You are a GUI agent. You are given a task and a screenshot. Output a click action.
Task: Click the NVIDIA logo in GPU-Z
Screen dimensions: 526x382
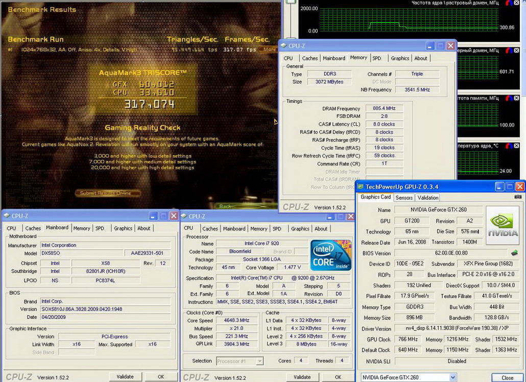(x=503, y=225)
